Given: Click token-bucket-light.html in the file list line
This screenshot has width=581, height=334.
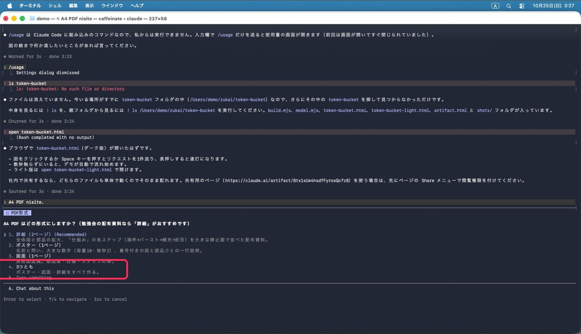Looking at the screenshot, I should coord(400,110).
